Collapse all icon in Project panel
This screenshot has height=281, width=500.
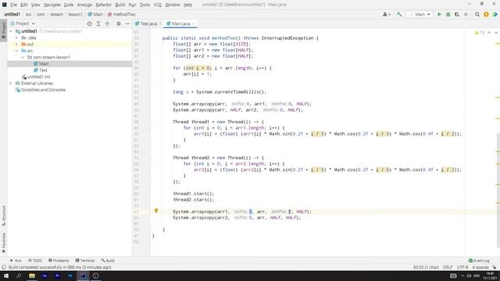(107, 23)
